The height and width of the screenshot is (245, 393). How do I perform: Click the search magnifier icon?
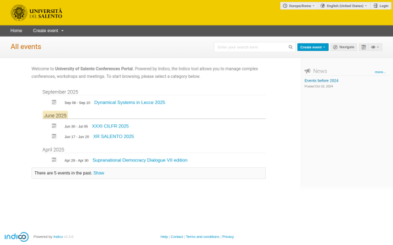[x=290, y=47]
